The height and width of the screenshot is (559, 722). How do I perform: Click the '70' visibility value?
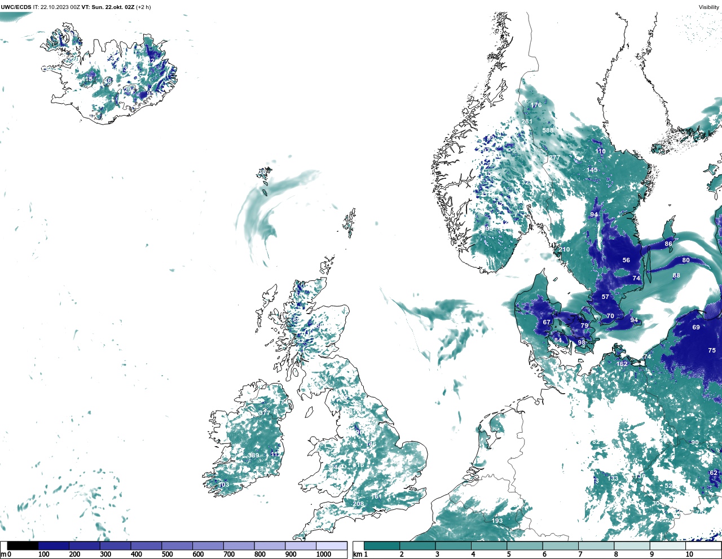pyautogui.click(x=610, y=316)
